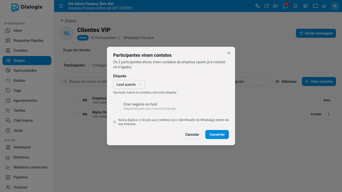Open Tarefas in the sidebar
342x192 pixels.
pyautogui.click(x=27, y=110)
